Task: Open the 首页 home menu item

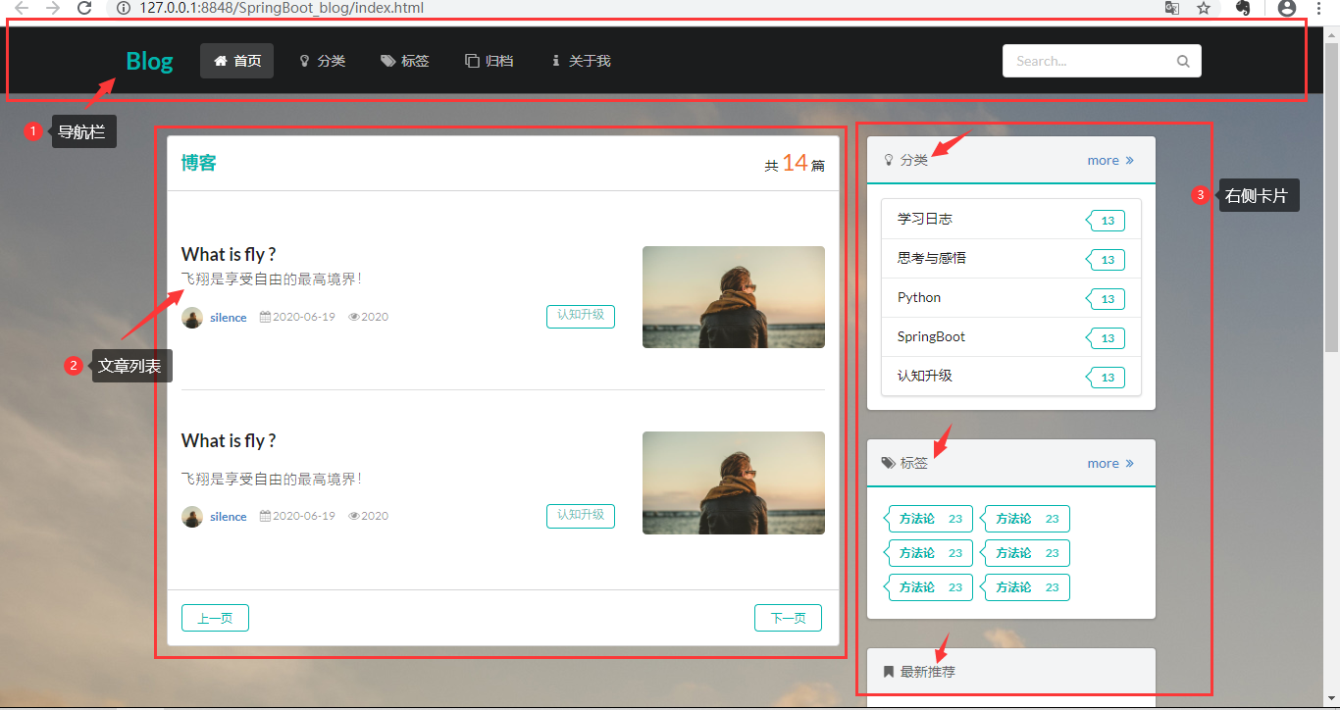Action: 236,61
